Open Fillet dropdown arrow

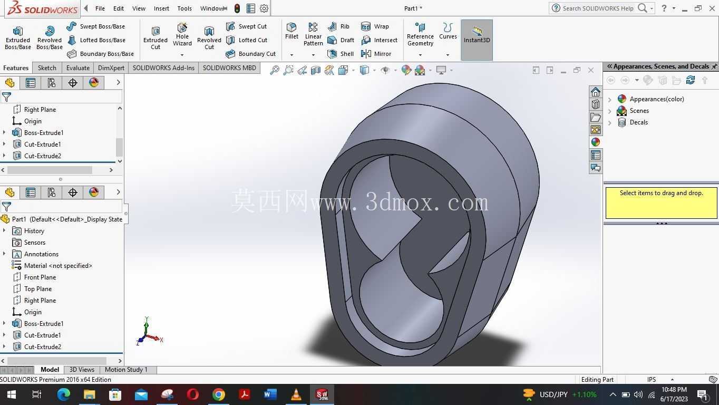click(x=292, y=55)
